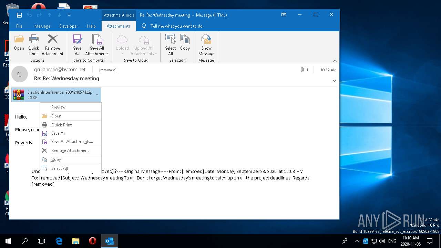Screen dimensions: 441x248
Task: Click the Undo arrow in title bar
Action: coord(29,15)
